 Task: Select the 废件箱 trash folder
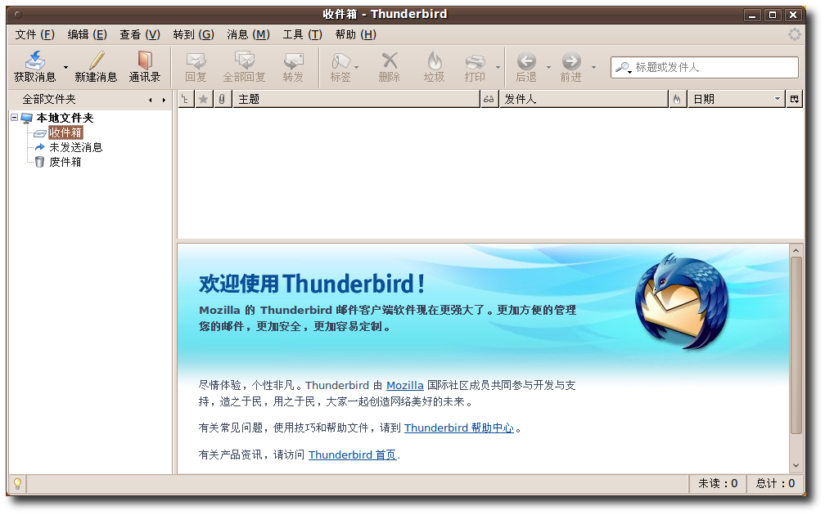click(x=65, y=162)
